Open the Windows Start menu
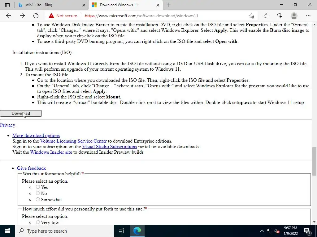 click(7, 231)
